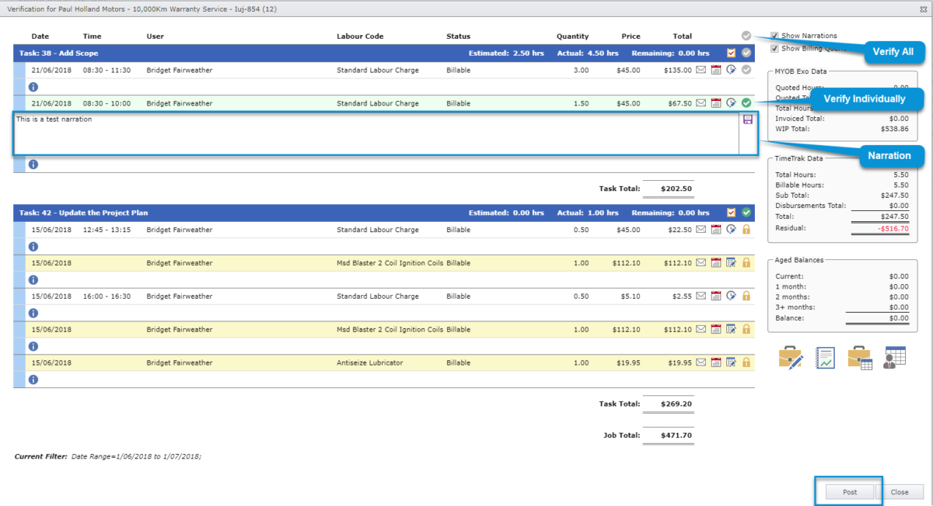Click the Verify All tick in the Task 42 header
Viewport: 933px width, 506px height.
[745, 212]
